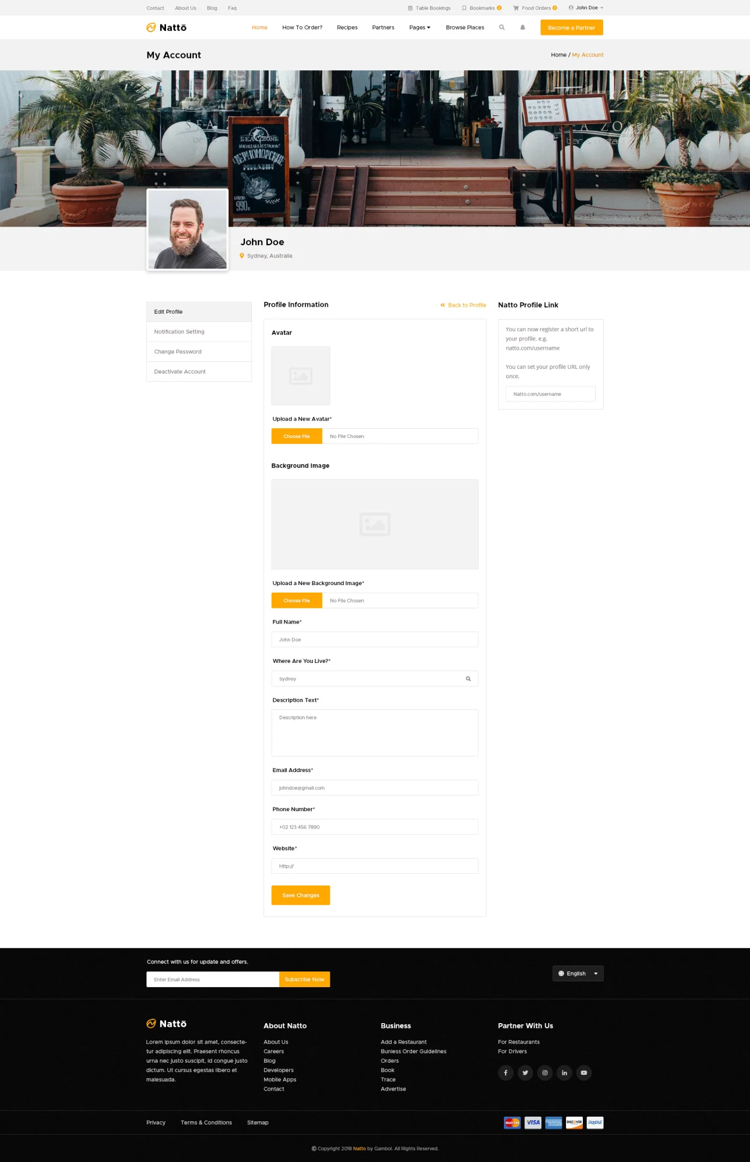Click John Doe's profile photo thumbnail
Screen dimensions: 750x1162
187,229
